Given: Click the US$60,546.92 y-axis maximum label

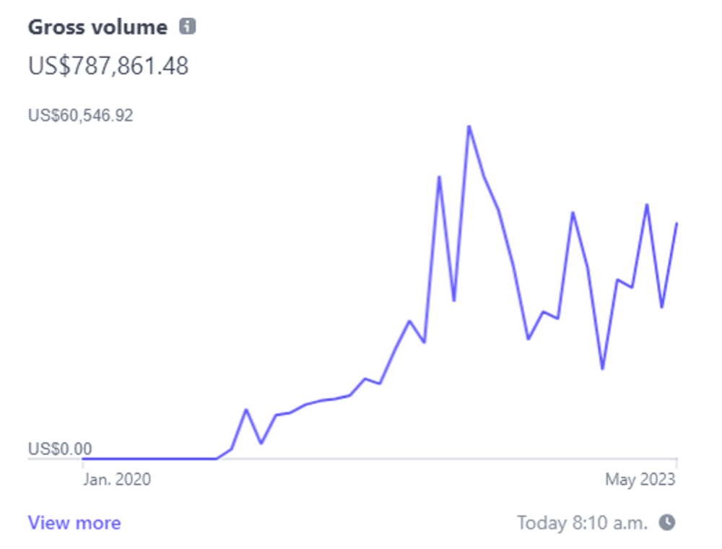Looking at the screenshot, I should [80, 116].
